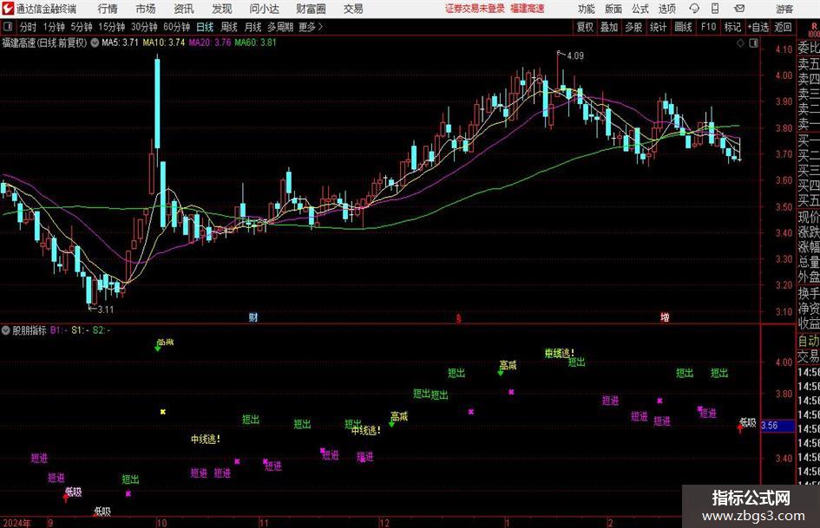Switch to the 分时 period tab

pos(29,27)
